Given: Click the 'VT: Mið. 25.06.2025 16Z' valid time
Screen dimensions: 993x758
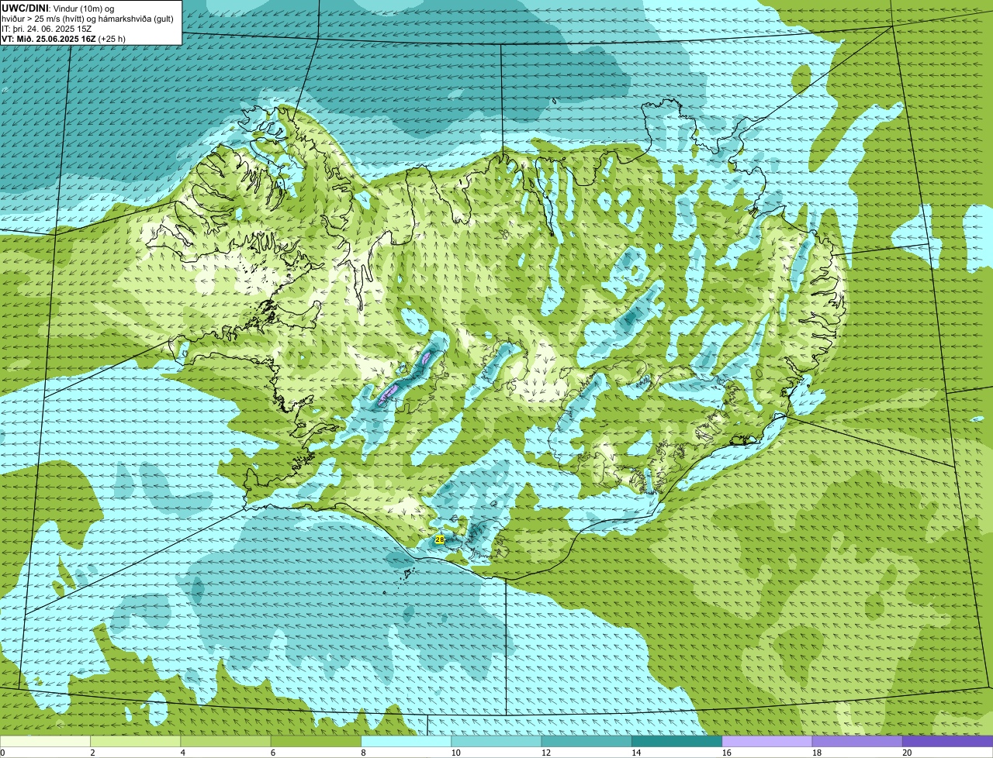Looking at the screenshot, I should tap(49, 38).
